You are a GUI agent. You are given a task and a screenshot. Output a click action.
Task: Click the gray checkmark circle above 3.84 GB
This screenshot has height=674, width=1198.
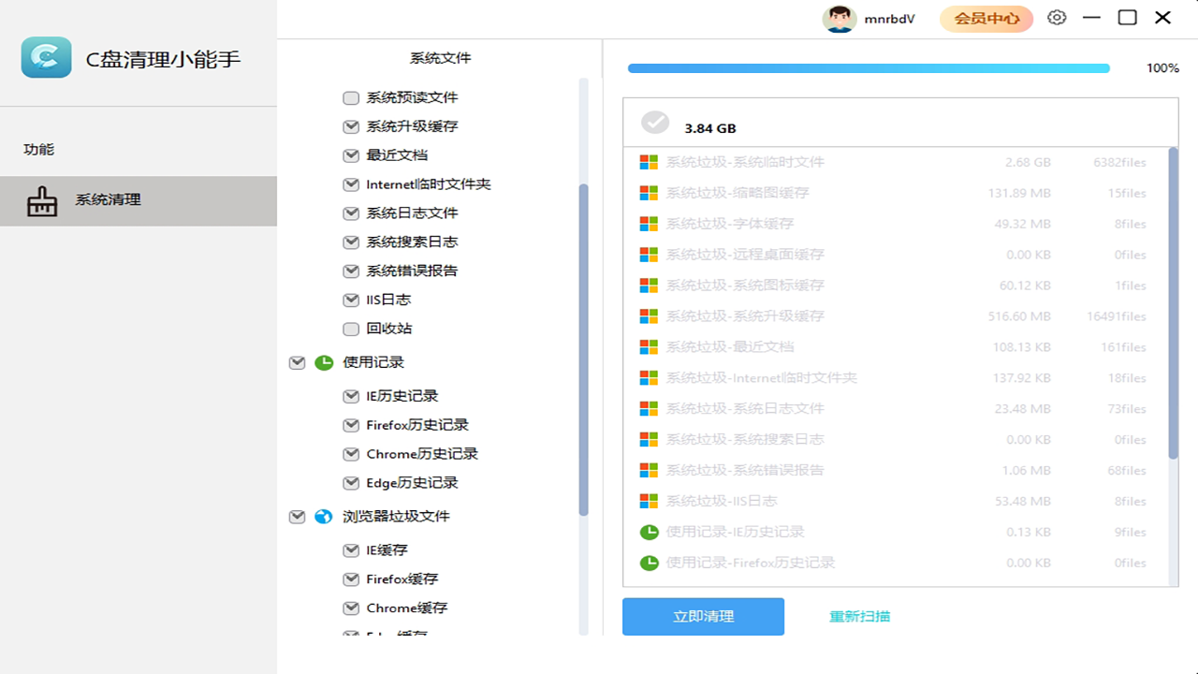(x=655, y=122)
